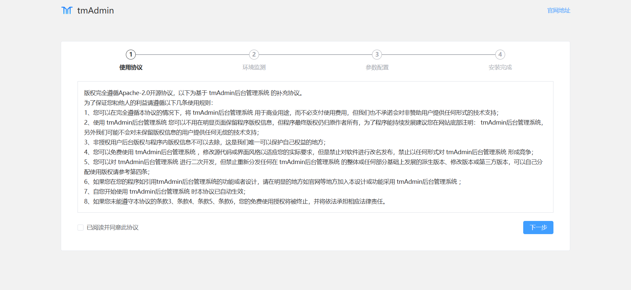Viewport: 631px width, 290px height.
Task: Check the 已阅读并同意此协议 checkbox
Action: pyautogui.click(x=81, y=228)
